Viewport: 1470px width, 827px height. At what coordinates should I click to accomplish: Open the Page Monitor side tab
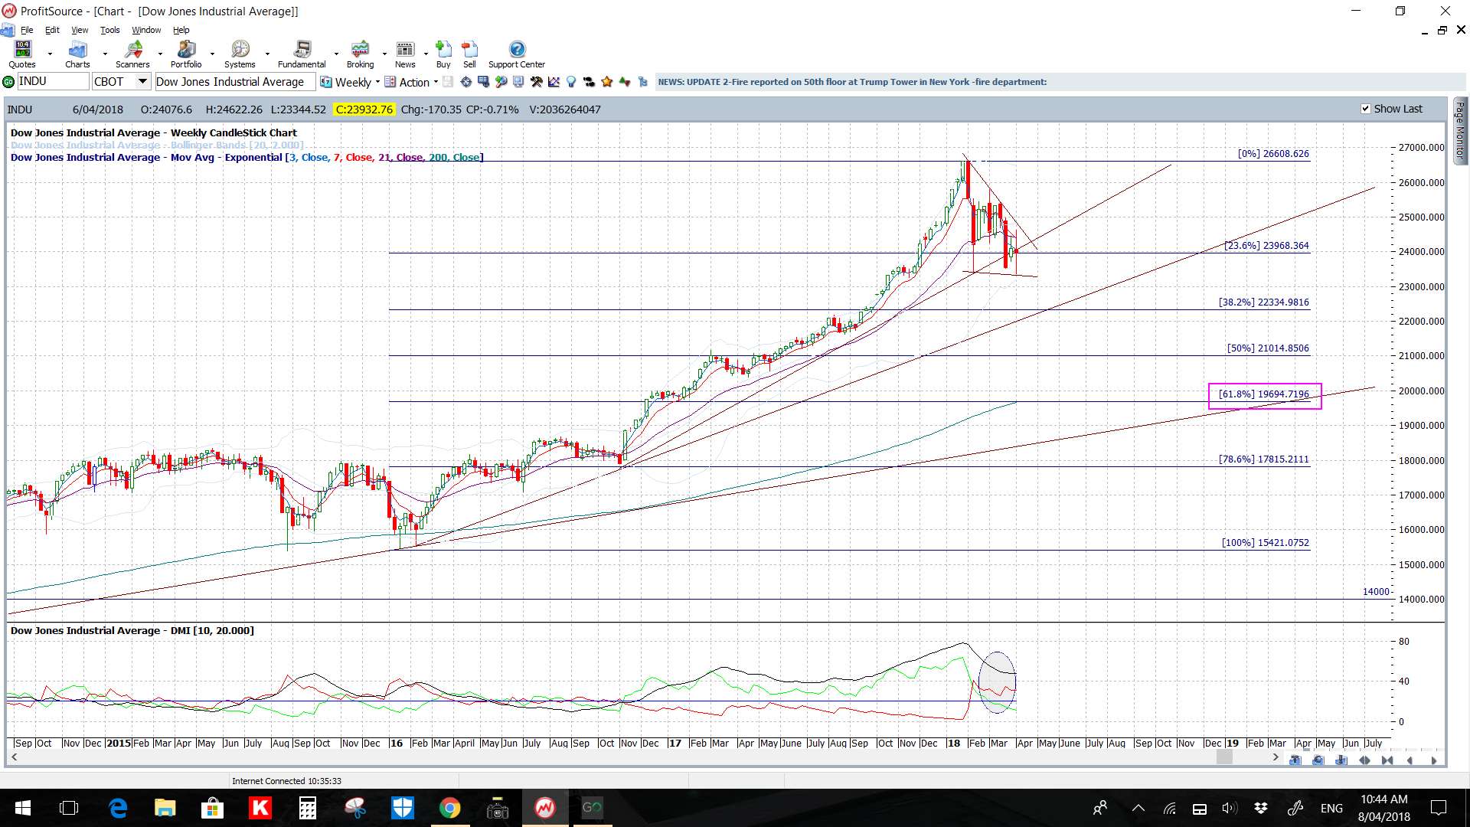1460,130
